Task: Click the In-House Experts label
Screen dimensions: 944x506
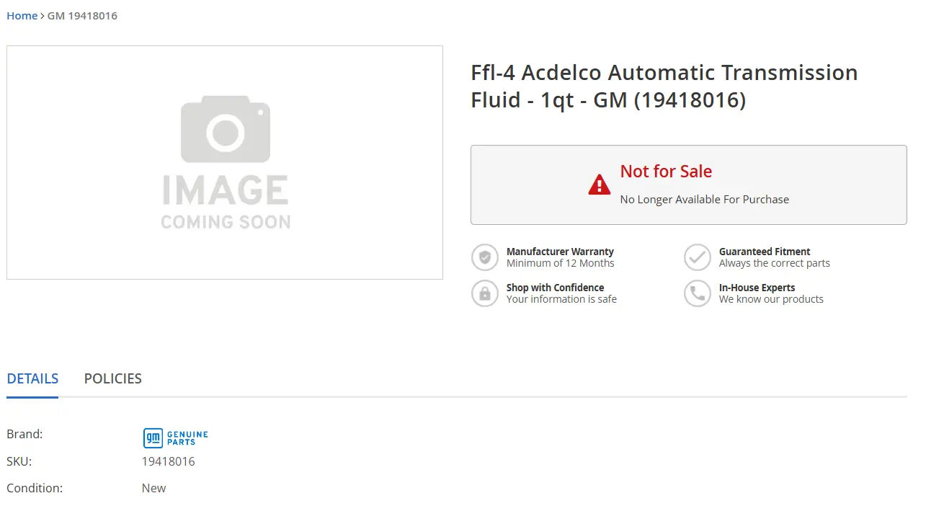Action: click(x=757, y=288)
